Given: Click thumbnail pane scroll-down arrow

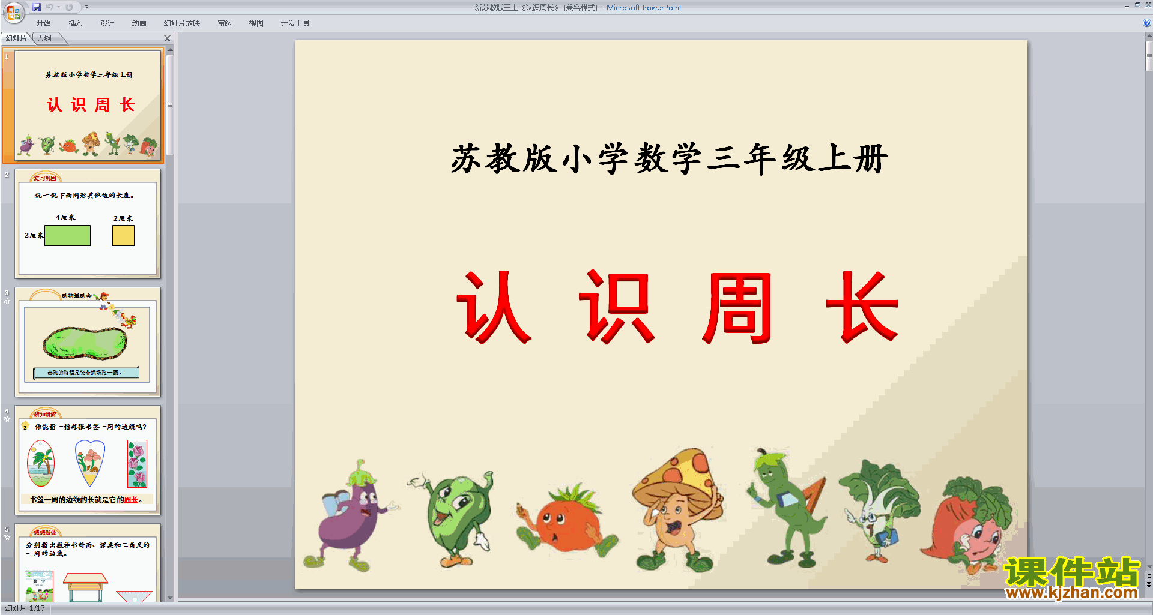Looking at the screenshot, I should (170, 598).
